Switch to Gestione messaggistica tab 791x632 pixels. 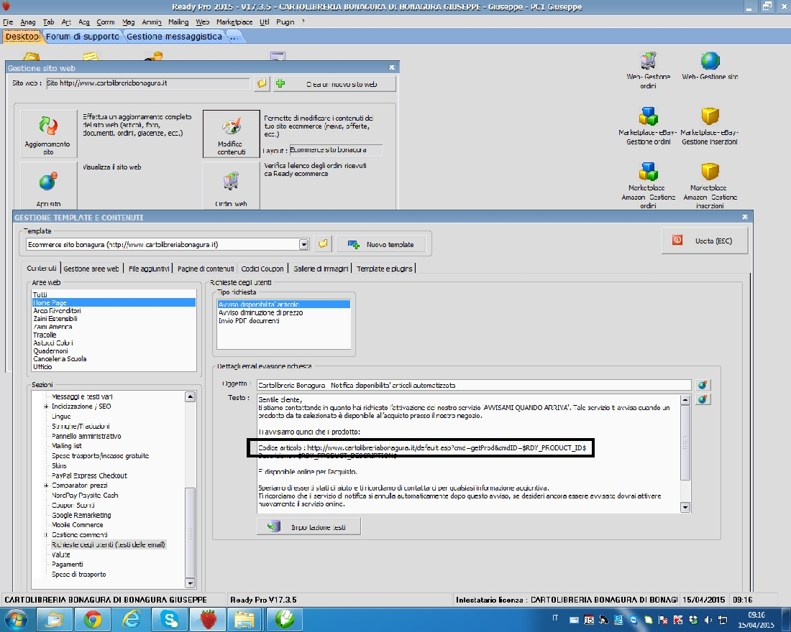(x=174, y=37)
